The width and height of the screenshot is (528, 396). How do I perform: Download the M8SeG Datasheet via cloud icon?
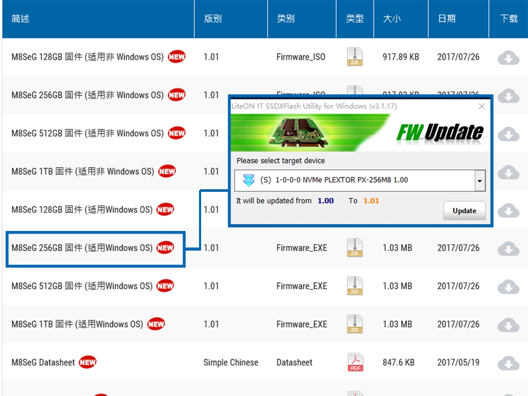coord(508,363)
